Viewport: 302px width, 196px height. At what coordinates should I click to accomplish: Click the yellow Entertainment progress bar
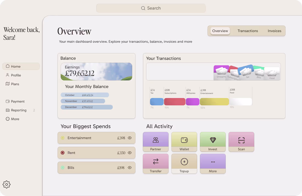[214, 102]
